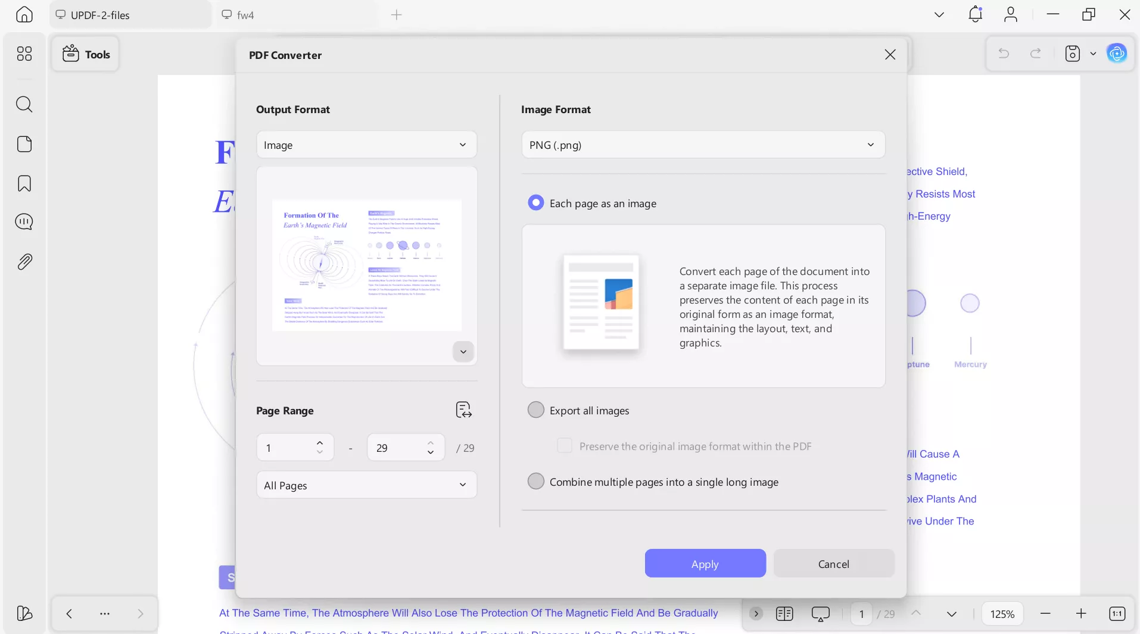Open the comments panel in left sidebar
Viewport: 1140px width, 634px height.
pos(24,222)
